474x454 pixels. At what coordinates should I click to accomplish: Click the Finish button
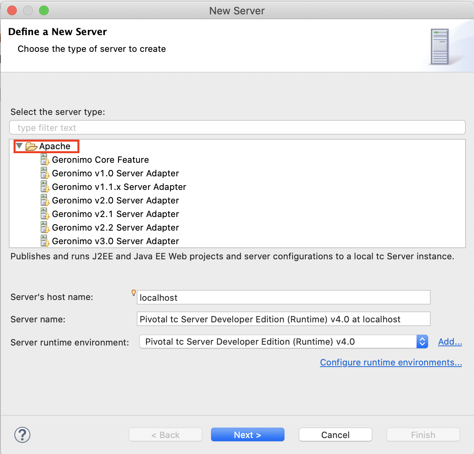[x=423, y=435]
